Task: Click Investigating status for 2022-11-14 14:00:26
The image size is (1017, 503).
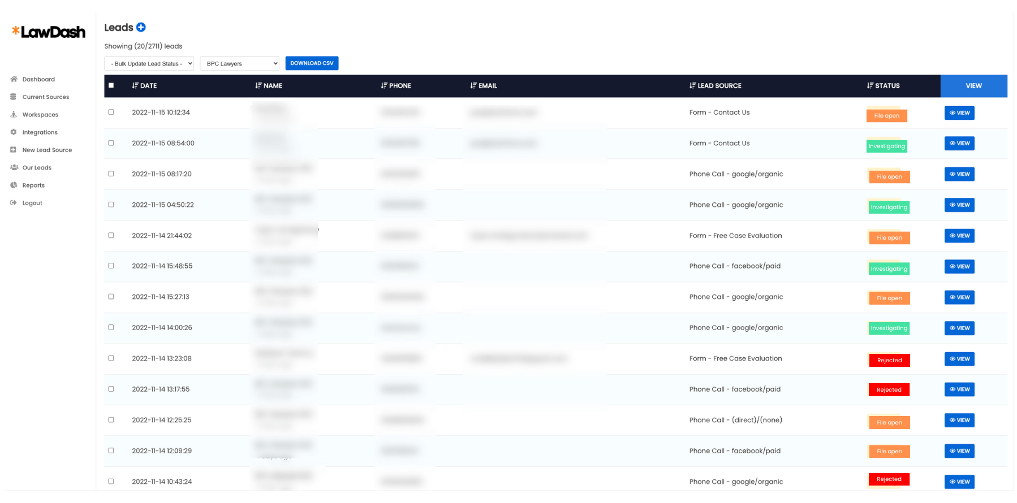Action: click(889, 328)
